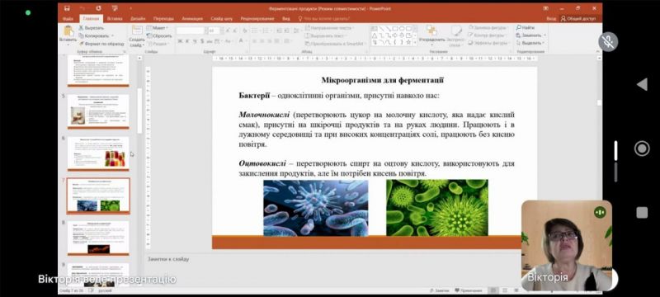Screen dimensions: 660x297
Task: Open Контур фигуры (Shape Outline) color menu
Action: tap(487, 35)
